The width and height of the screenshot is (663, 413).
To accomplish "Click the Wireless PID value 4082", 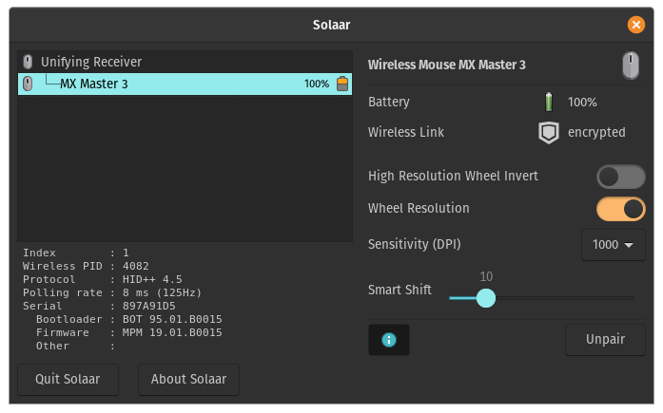I will pos(136,266).
